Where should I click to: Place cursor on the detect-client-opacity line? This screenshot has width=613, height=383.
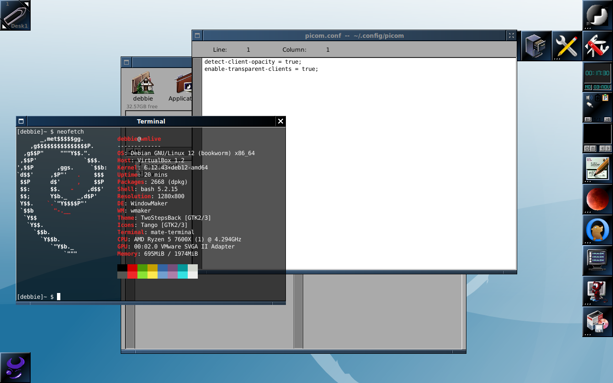point(253,62)
